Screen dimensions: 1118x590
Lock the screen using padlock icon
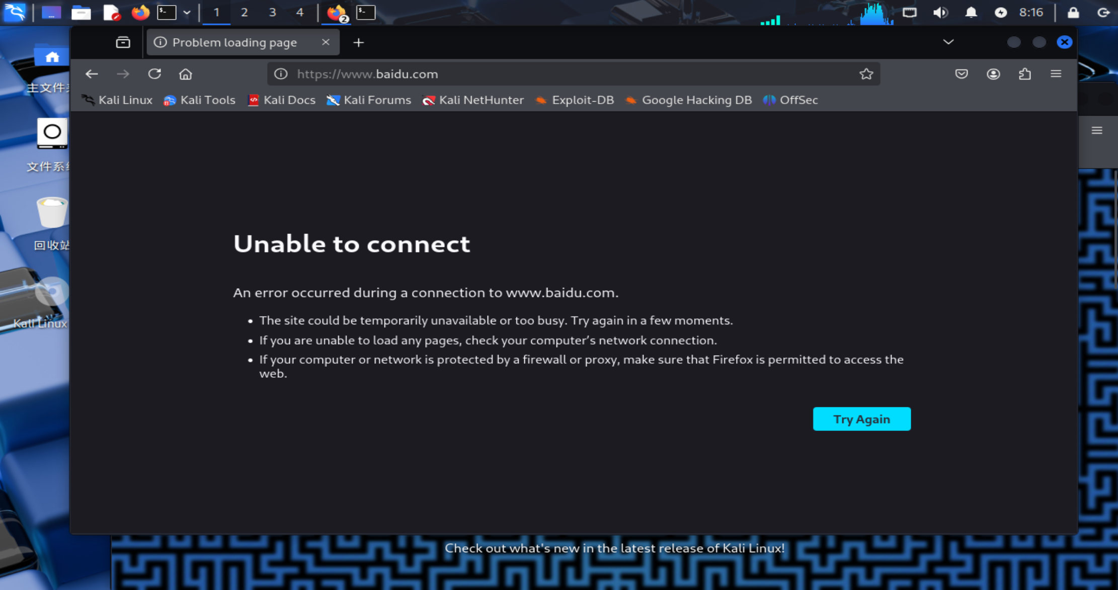point(1073,12)
